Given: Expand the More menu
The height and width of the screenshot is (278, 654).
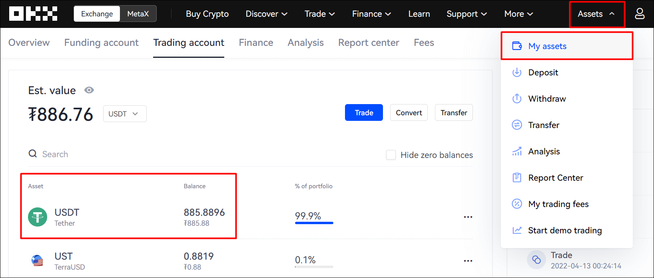Looking at the screenshot, I should tap(518, 14).
